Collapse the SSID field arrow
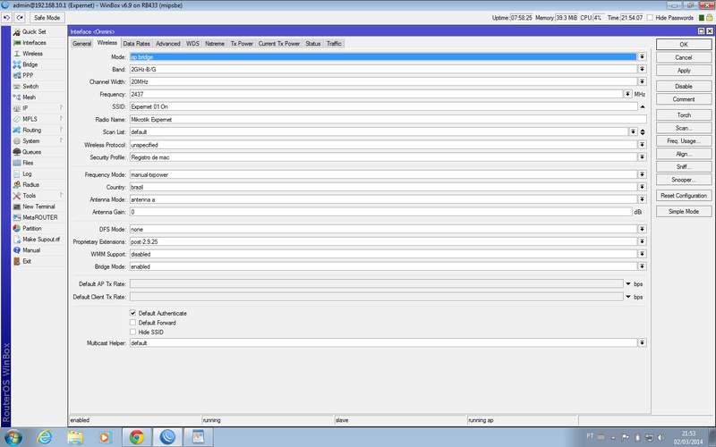The height and width of the screenshot is (447, 716). pyautogui.click(x=643, y=106)
